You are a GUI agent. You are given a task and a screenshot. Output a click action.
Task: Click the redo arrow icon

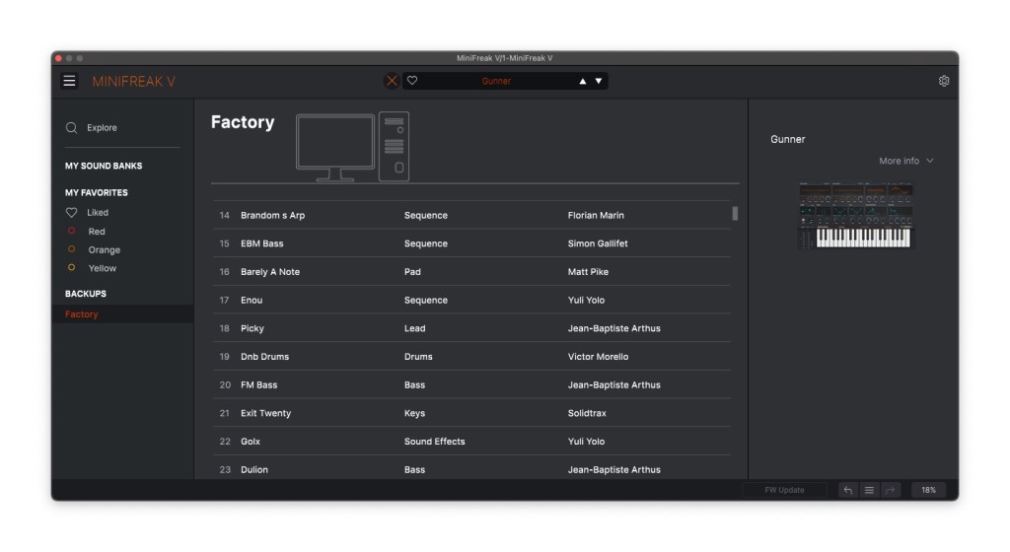tap(890, 490)
